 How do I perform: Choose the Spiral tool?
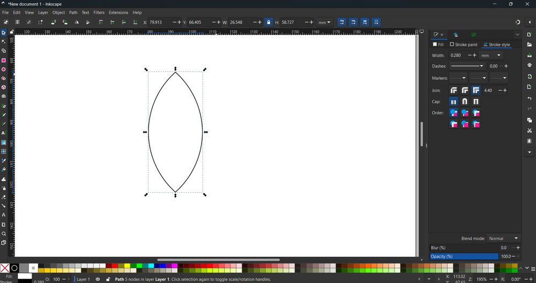click(x=4, y=96)
